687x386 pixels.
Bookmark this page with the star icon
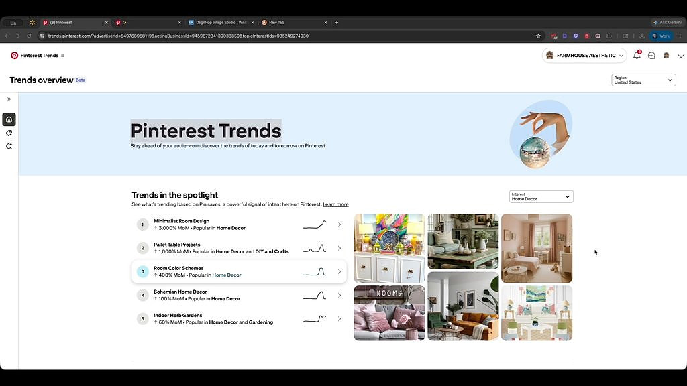point(539,36)
